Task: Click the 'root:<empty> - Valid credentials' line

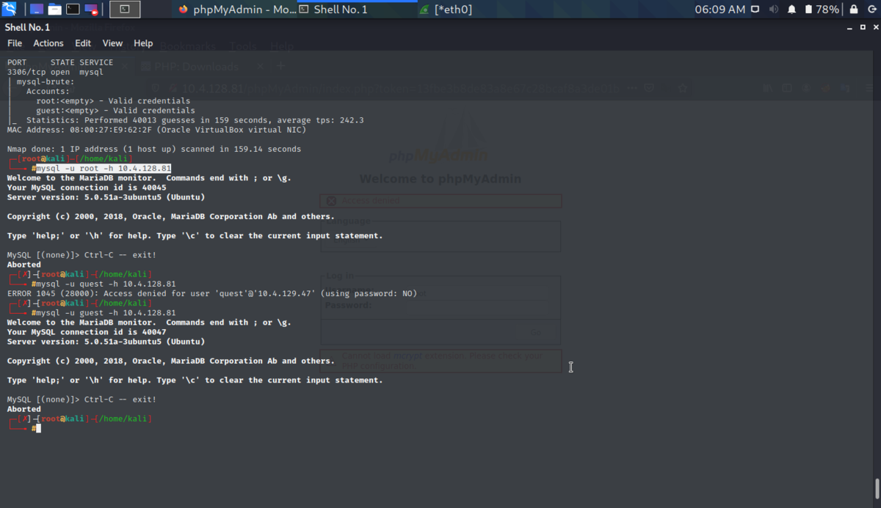Action: (x=113, y=101)
